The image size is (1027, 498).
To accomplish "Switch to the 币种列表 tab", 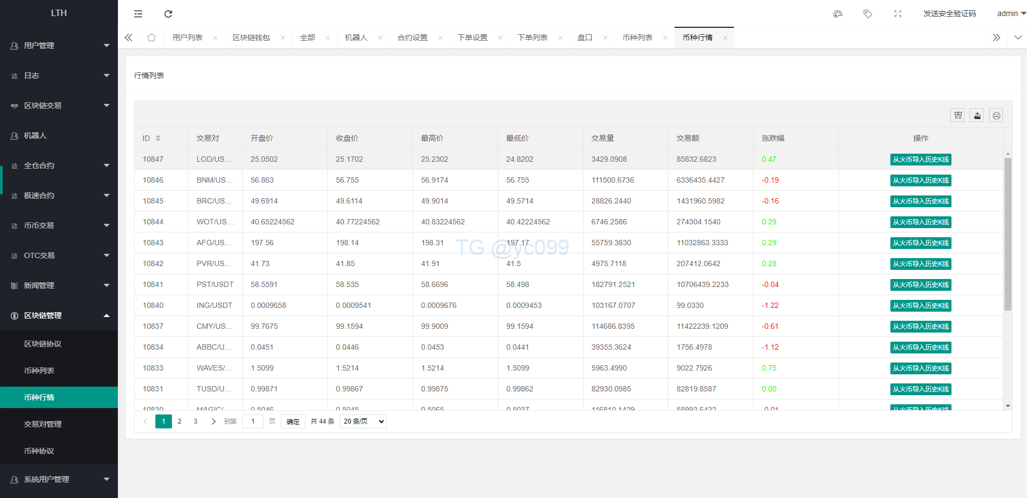I will [637, 37].
